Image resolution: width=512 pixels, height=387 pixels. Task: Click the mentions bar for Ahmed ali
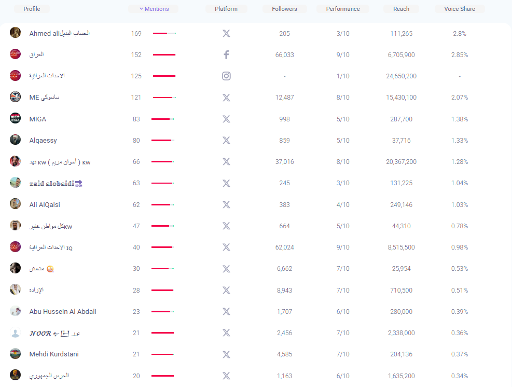coord(164,34)
